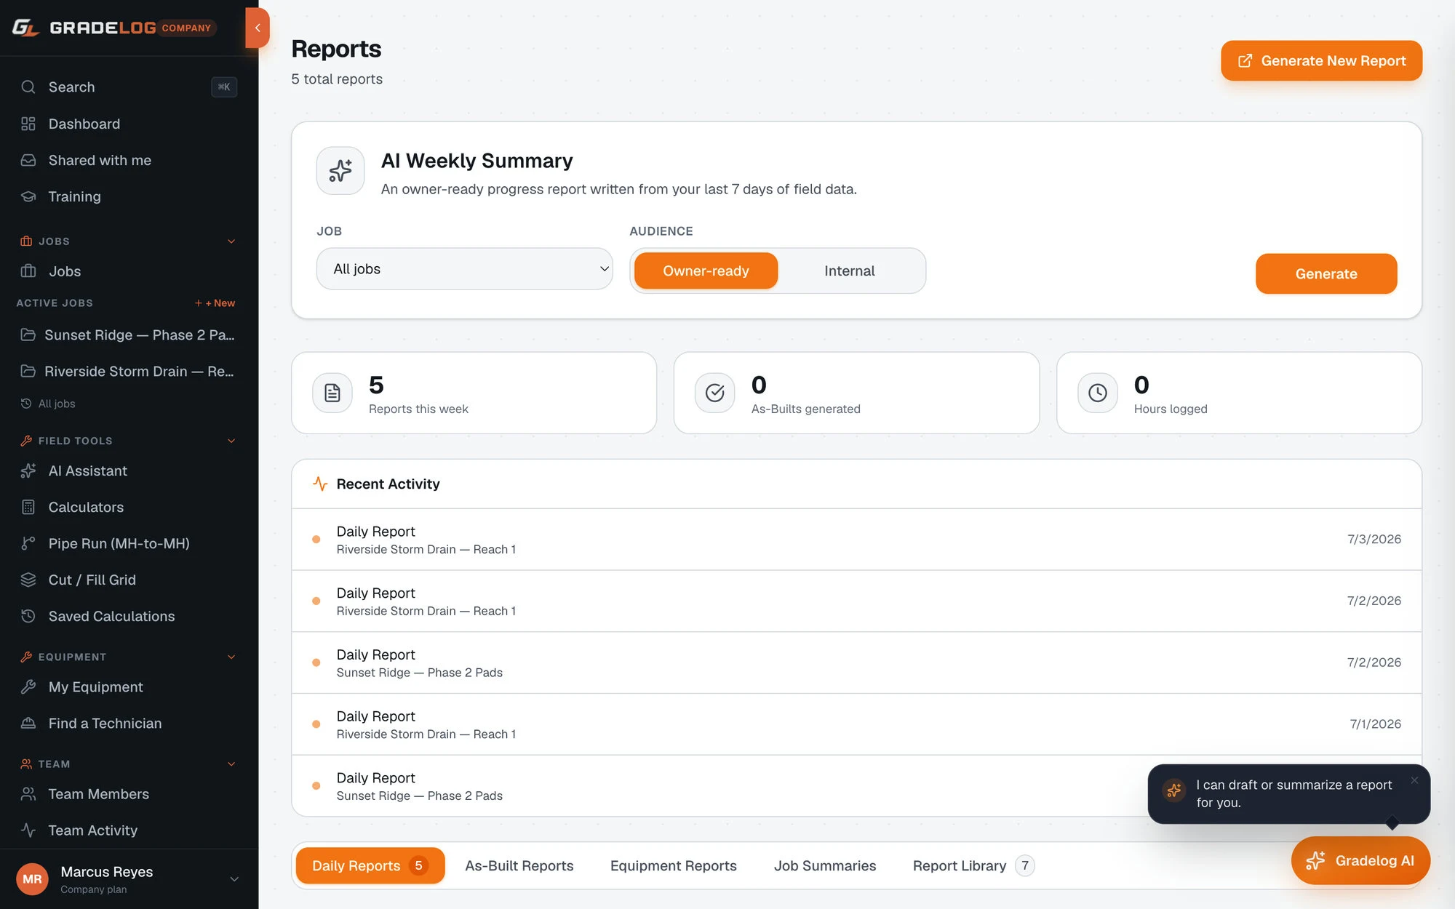This screenshot has width=1455, height=909.
Task: Click the Dashboard grid icon
Action: click(x=28, y=124)
